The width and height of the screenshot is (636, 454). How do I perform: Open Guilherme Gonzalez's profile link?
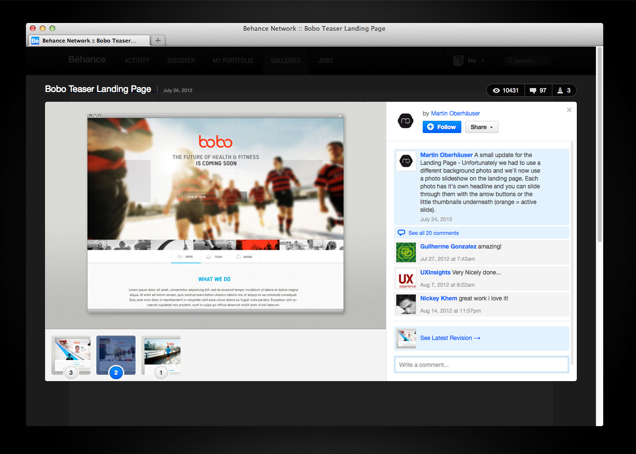point(448,247)
